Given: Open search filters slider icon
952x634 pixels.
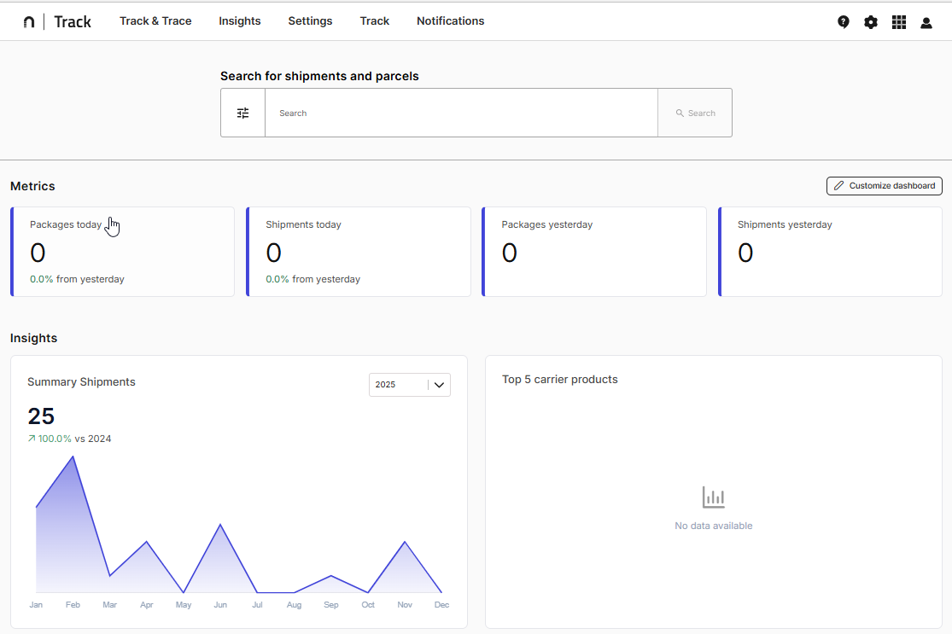Looking at the screenshot, I should pyautogui.click(x=243, y=113).
